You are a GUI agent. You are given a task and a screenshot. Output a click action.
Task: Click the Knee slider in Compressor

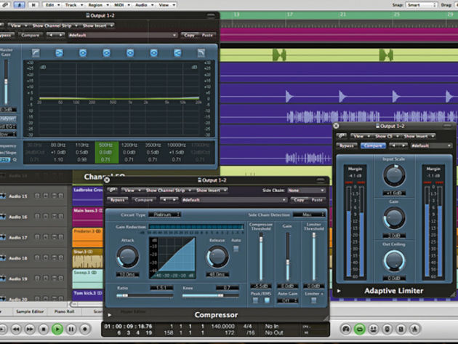coord(210,295)
